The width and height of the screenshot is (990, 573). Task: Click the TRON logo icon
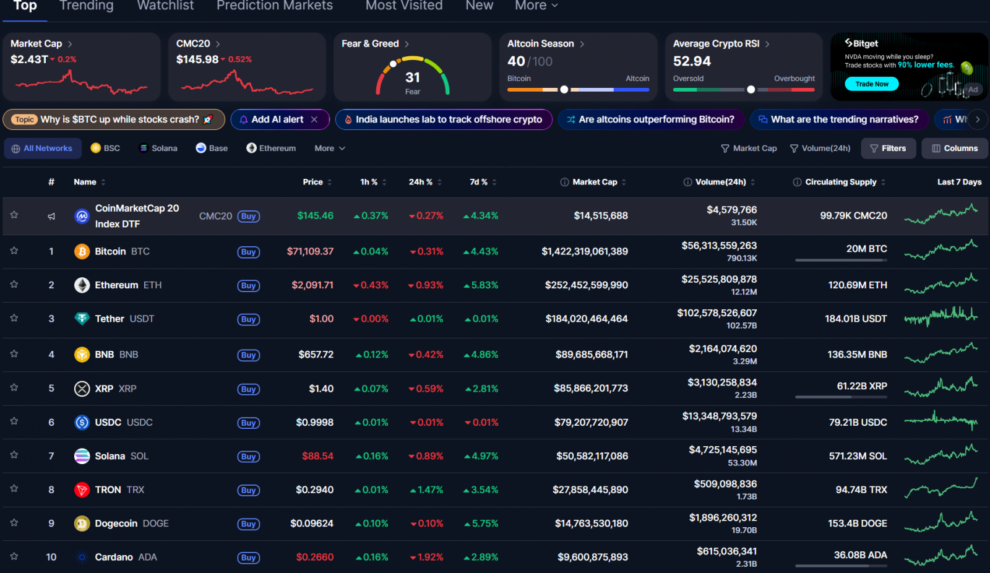(x=82, y=490)
